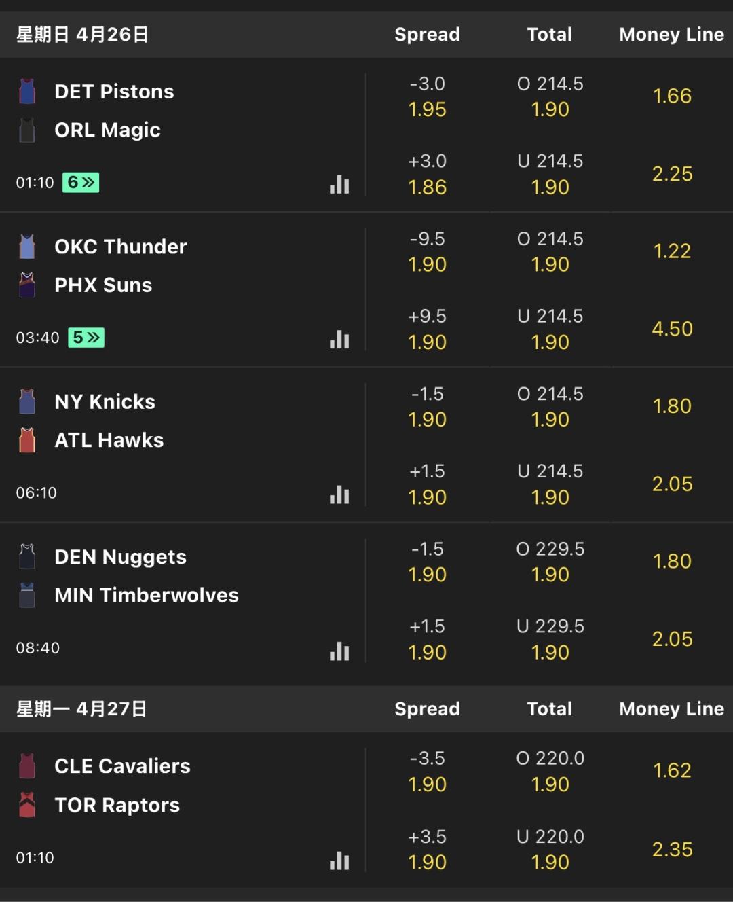The image size is (733, 902).
Task: Select Cavaliers money line 1.62
Action: tap(672, 770)
